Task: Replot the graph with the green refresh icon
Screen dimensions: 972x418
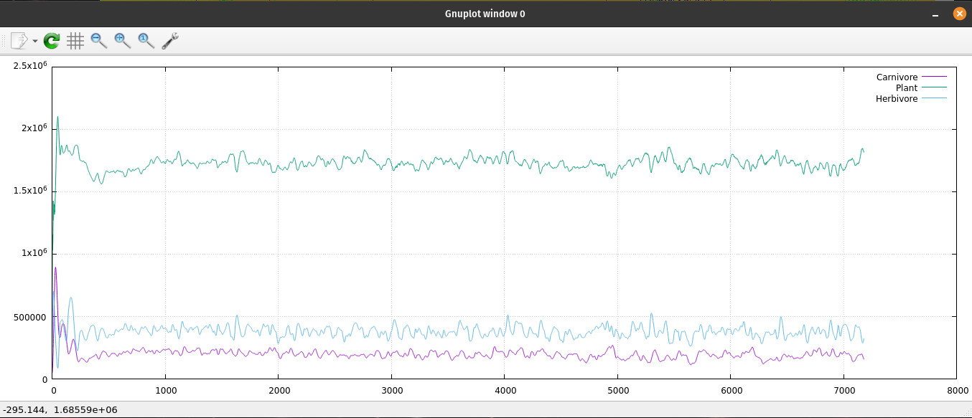Action: click(x=52, y=41)
